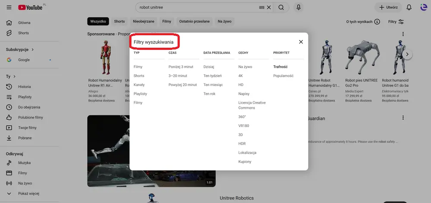This screenshot has height=203, width=431.
Task: Open Do obejrzenia watch later
Action: click(x=29, y=107)
